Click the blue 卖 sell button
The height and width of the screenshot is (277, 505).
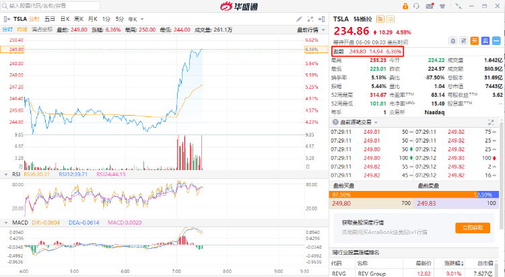coord(485,41)
